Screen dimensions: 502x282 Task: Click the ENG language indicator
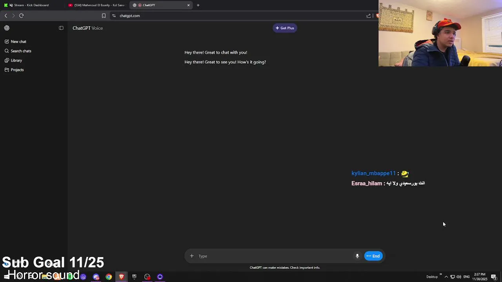tap(466, 277)
